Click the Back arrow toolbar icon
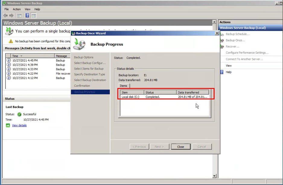 click(5, 16)
